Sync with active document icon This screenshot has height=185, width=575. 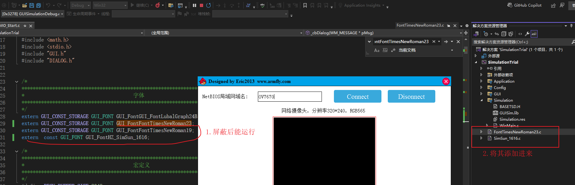497,34
